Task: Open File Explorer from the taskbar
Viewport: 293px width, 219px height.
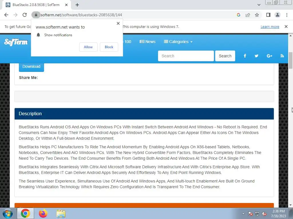Action: click(61, 213)
